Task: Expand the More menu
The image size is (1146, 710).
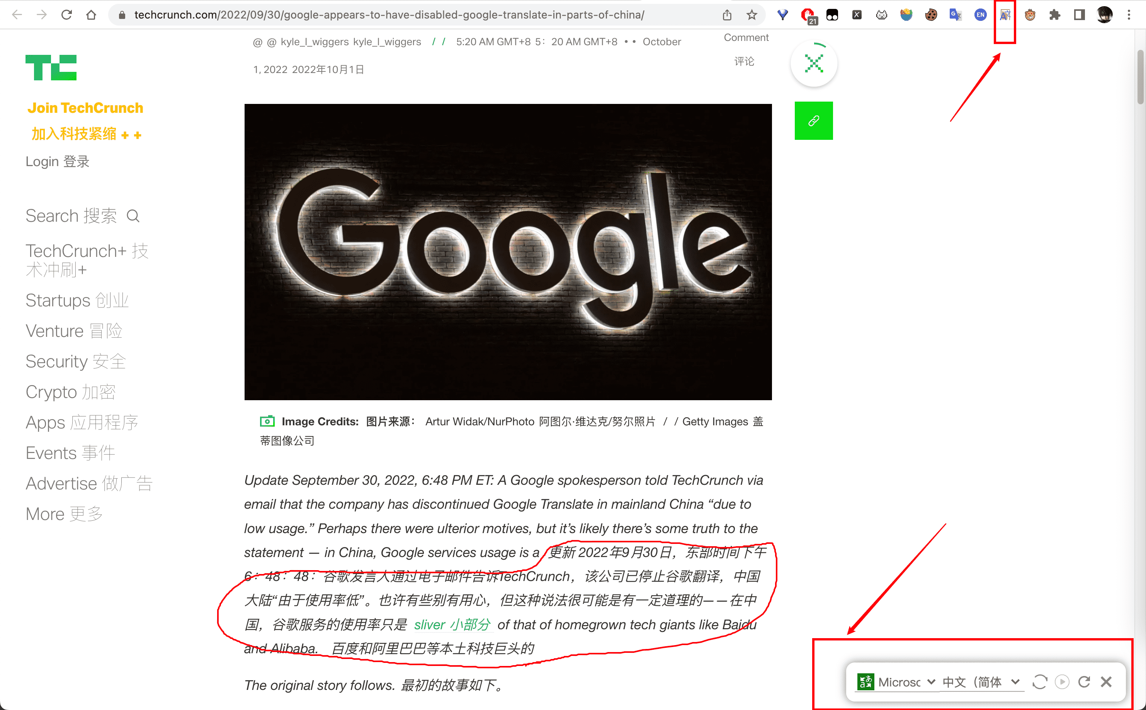Action: click(65, 514)
